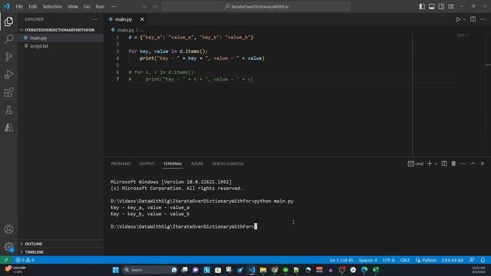Open the Edit menu

(32, 7)
